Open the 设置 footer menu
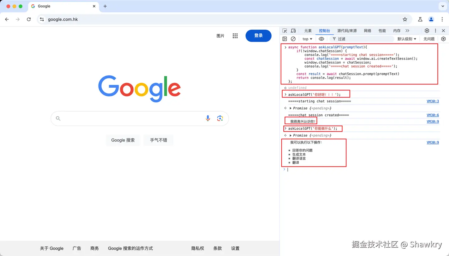This screenshot has width=449, height=256. pos(235,249)
